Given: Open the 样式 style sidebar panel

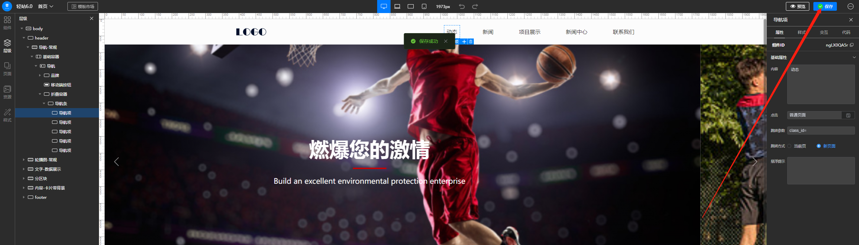Looking at the screenshot, I should (x=7, y=115).
